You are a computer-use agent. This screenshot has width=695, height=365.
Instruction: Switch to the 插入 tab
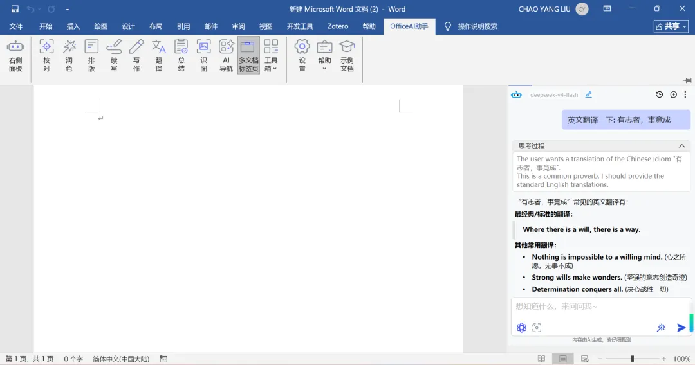pos(73,26)
